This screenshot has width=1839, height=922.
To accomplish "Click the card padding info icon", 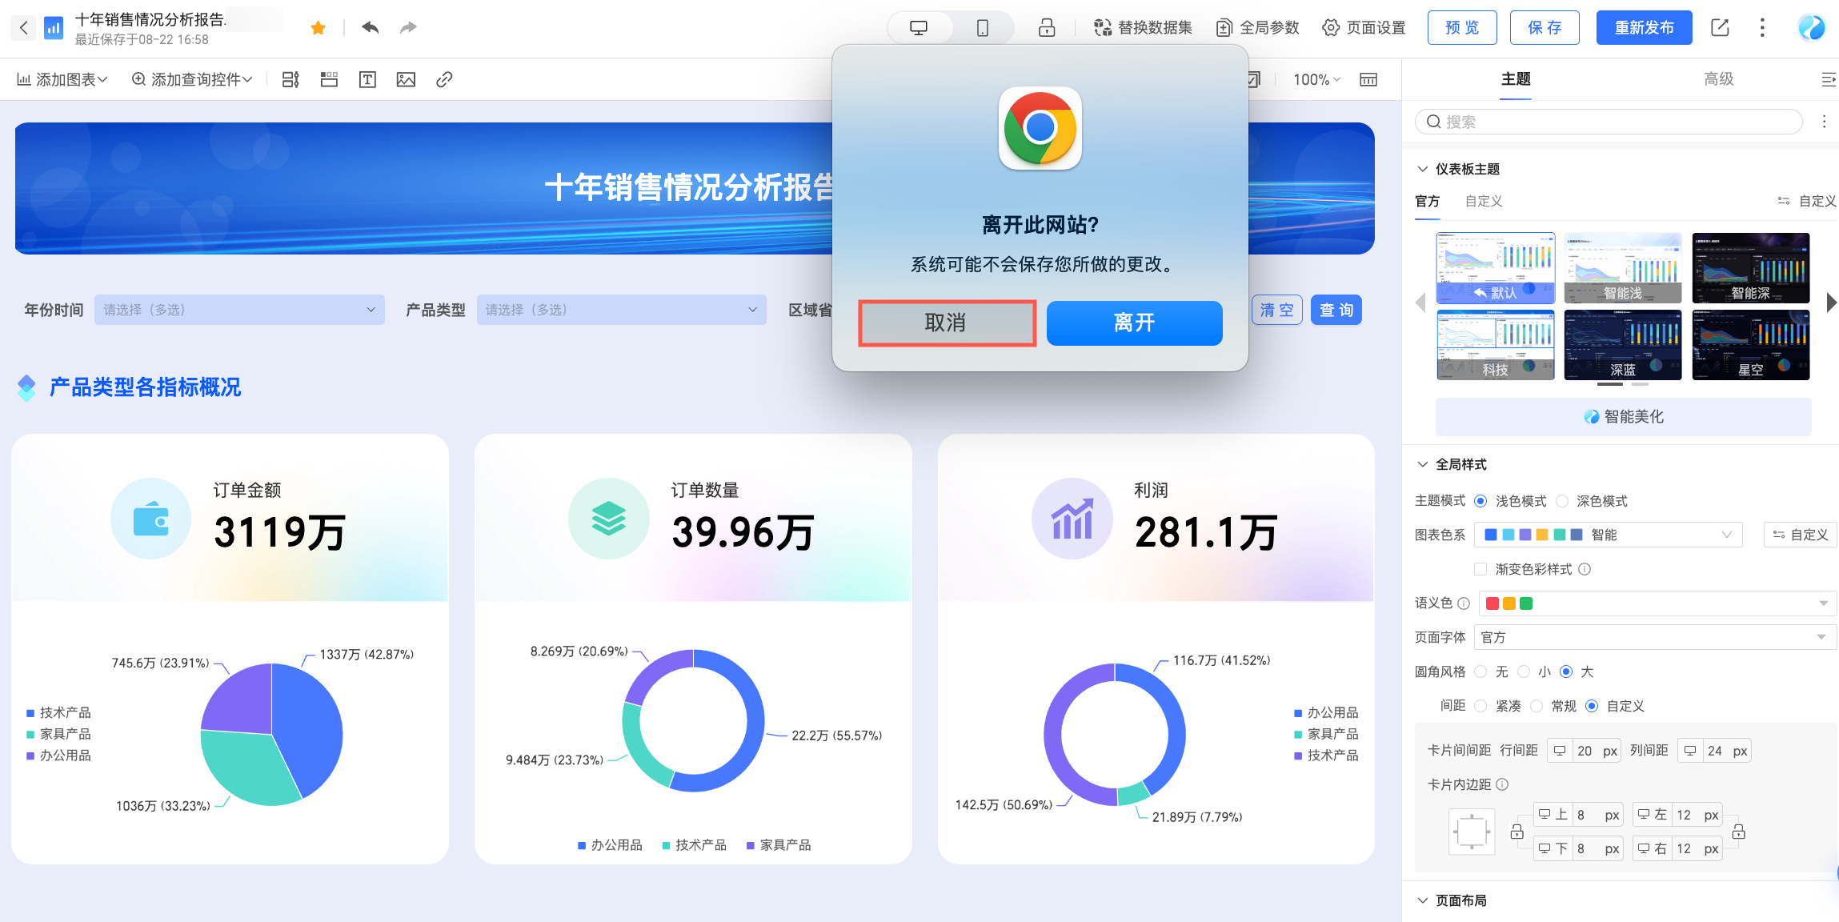I will pos(1502,784).
